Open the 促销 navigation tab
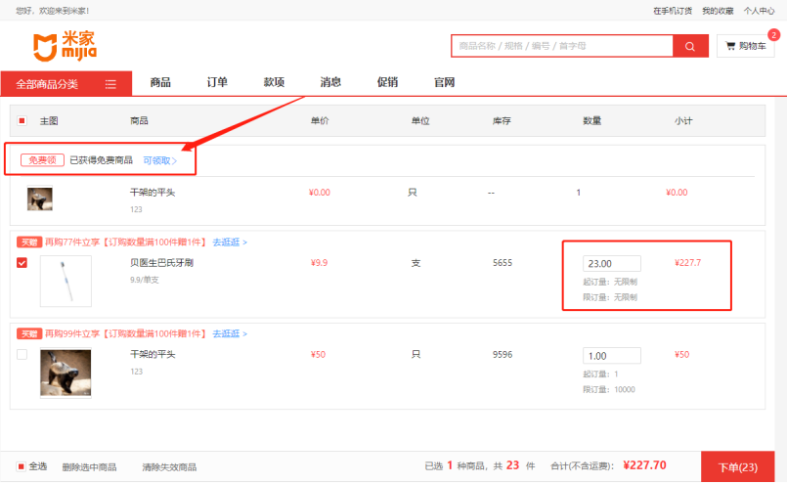This screenshot has width=787, height=484. [387, 82]
